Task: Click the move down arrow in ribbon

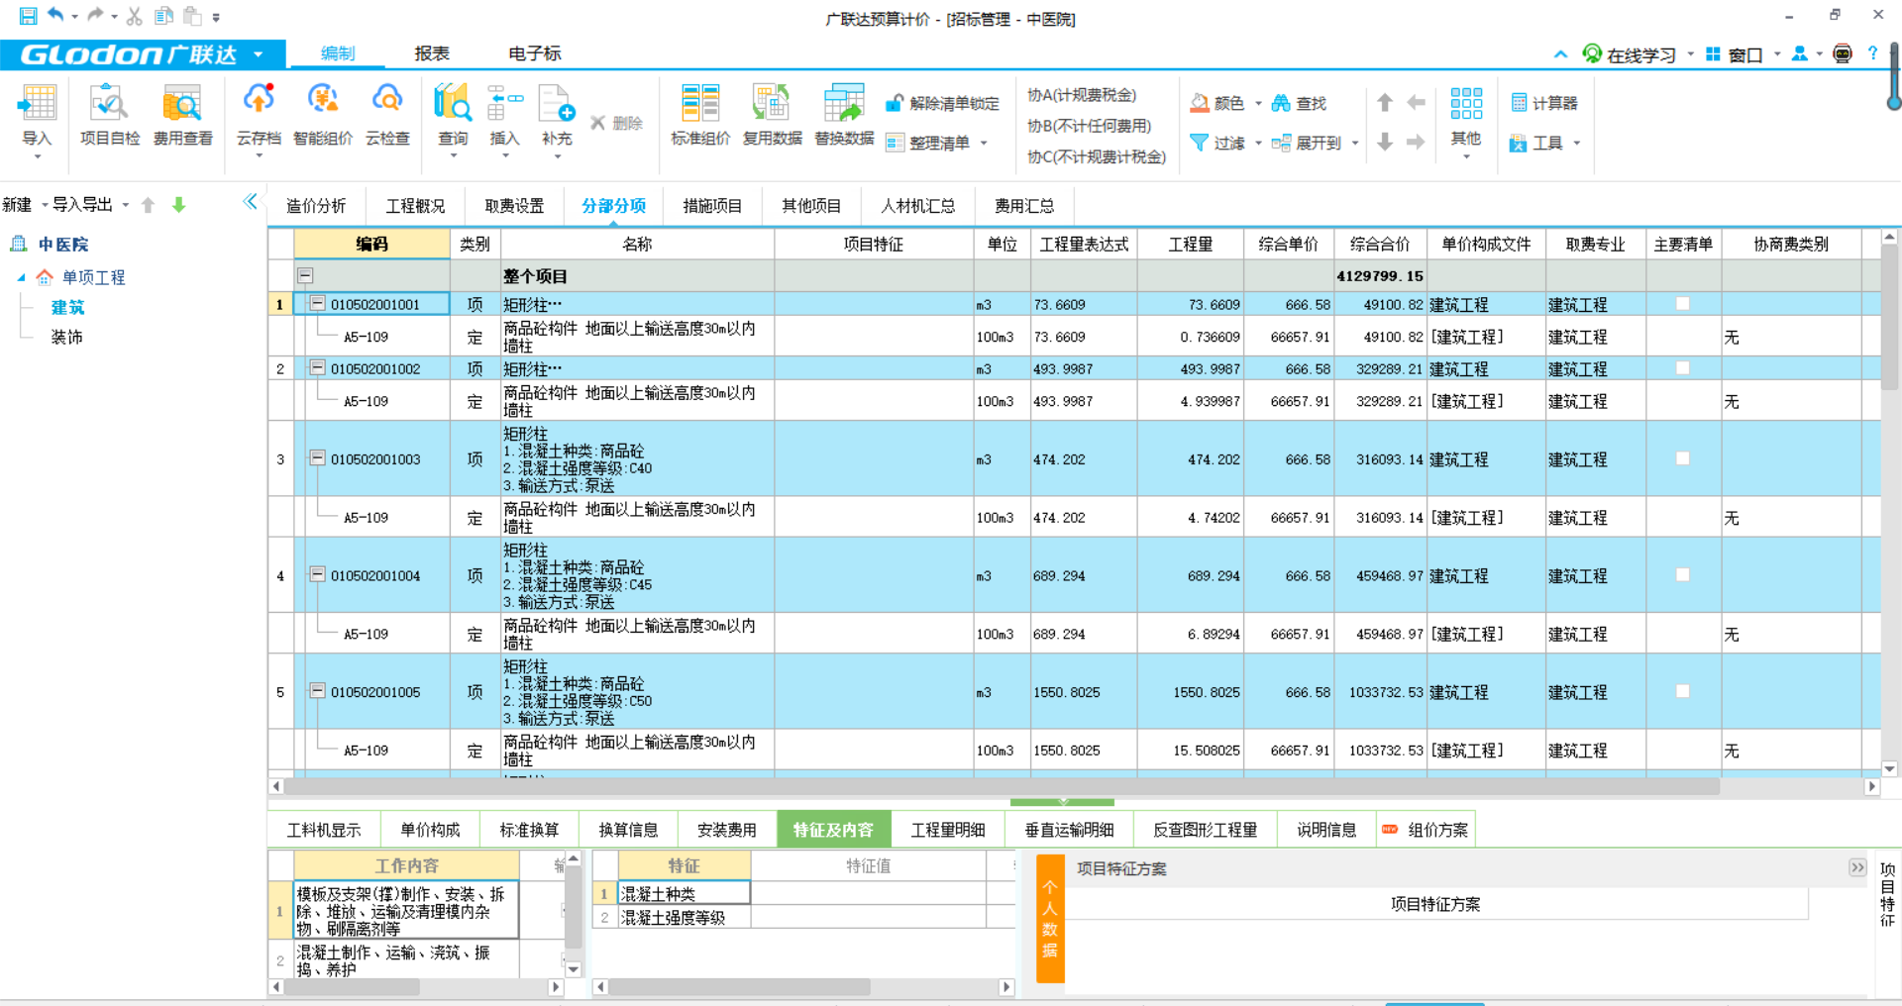Action: tap(1385, 143)
